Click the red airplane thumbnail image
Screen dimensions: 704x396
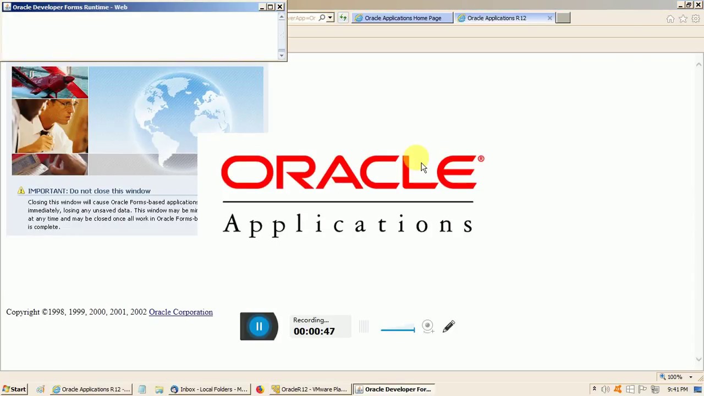pos(50,82)
